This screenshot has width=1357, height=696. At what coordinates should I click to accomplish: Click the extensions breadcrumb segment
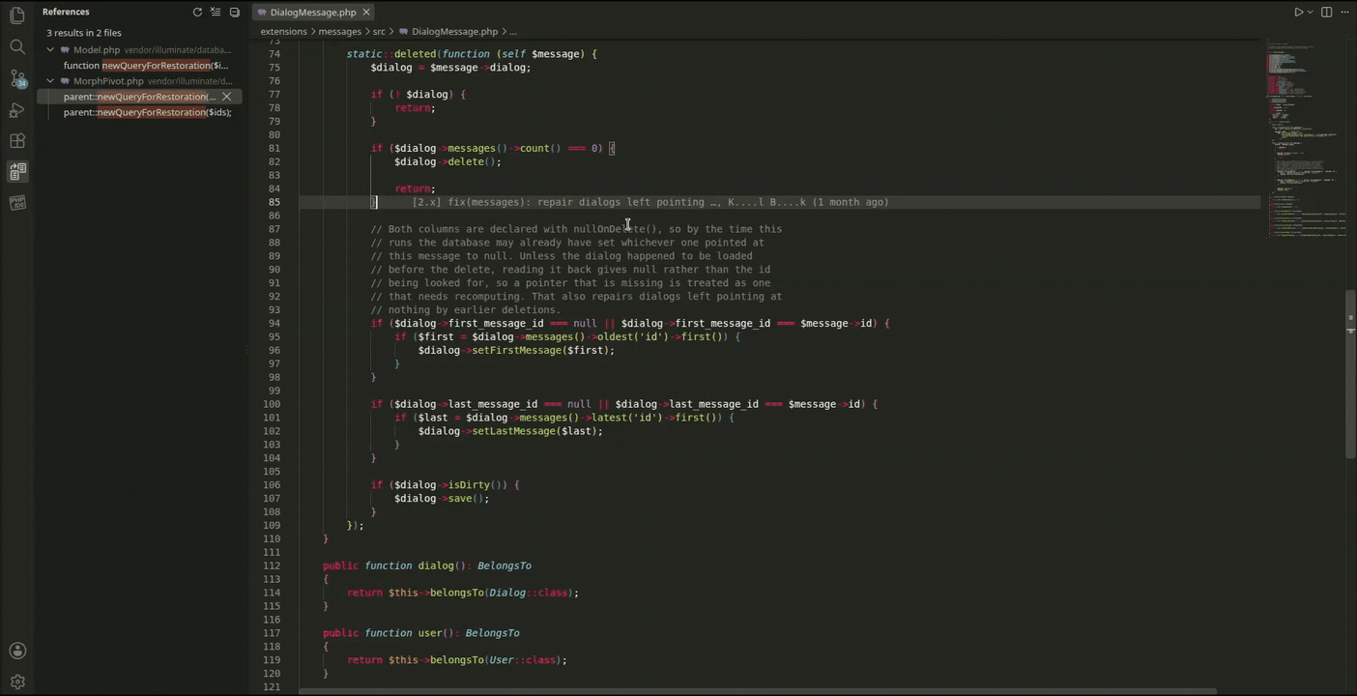283,32
